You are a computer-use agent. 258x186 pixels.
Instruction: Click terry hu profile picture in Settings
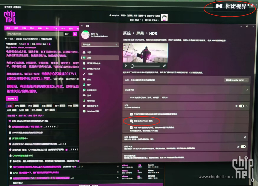[85, 35]
